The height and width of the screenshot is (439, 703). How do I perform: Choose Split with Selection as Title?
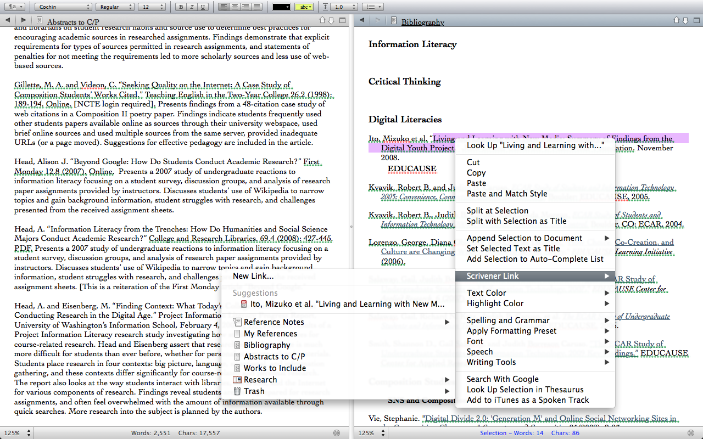535,221
